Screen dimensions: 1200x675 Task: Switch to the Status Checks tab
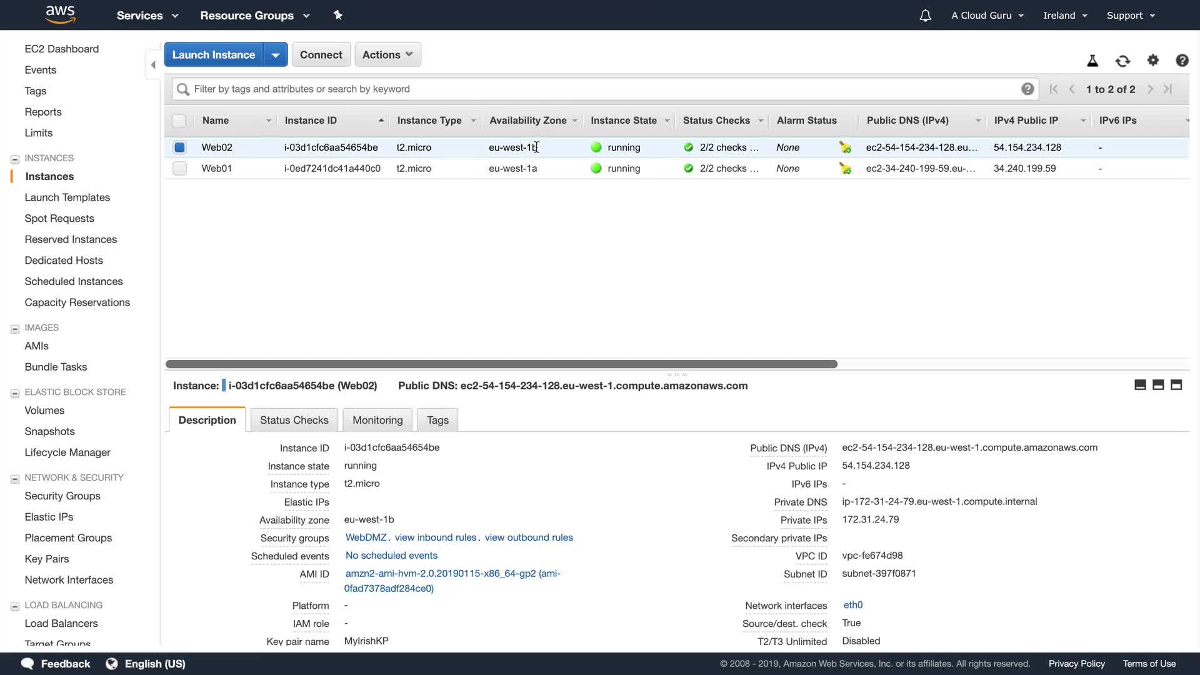[294, 420]
